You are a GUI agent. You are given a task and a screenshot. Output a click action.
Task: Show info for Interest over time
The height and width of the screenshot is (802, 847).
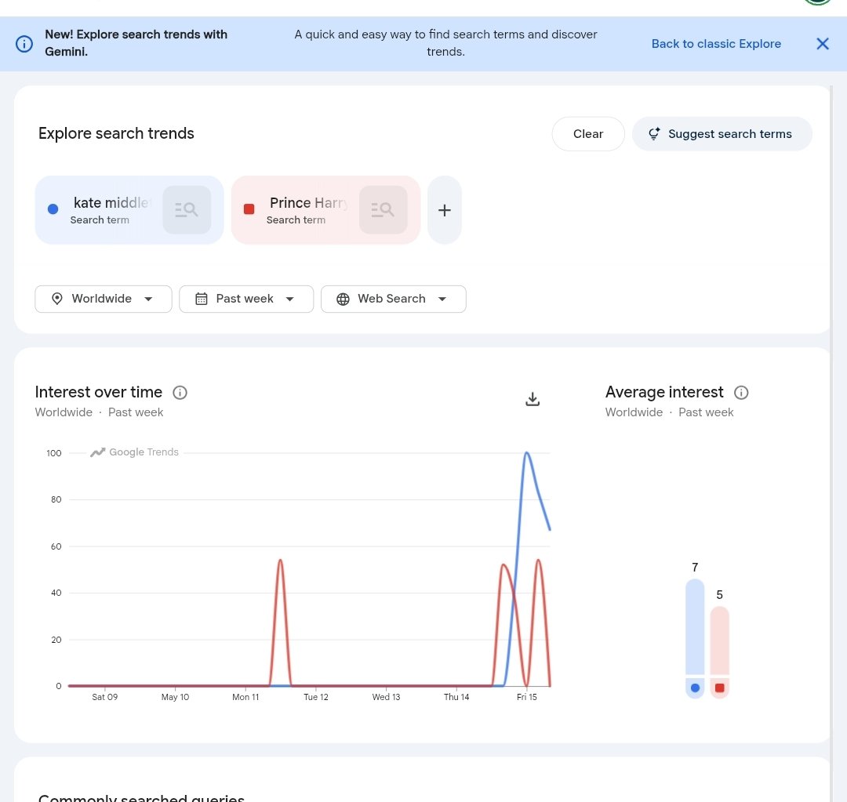tap(180, 393)
